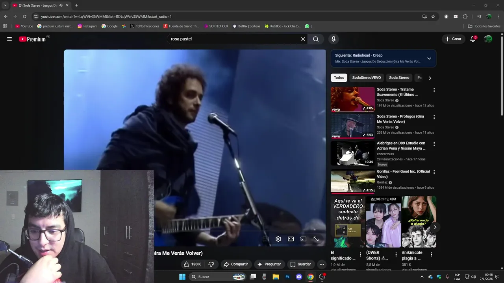This screenshot has height=283, width=504.
Task: Open more actions ellipsis under the video
Action: point(322,265)
